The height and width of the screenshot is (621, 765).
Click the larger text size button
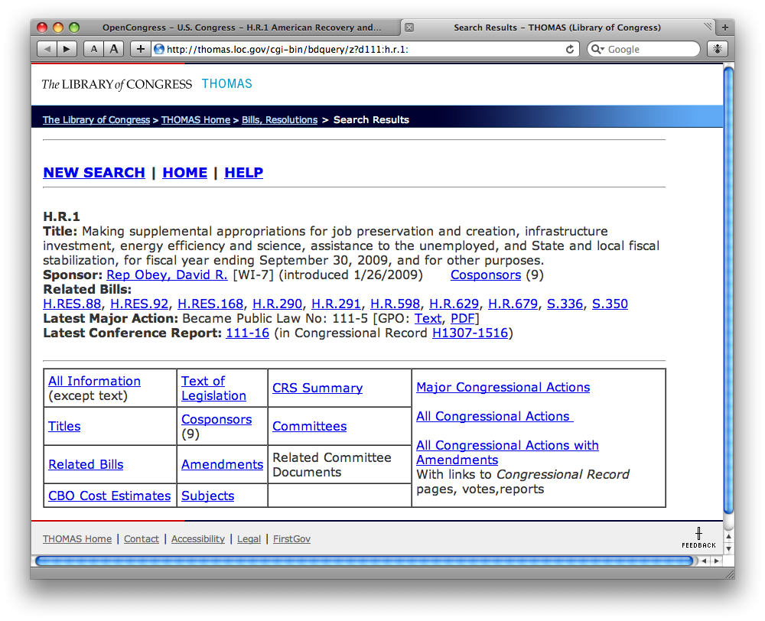(x=114, y=49)
